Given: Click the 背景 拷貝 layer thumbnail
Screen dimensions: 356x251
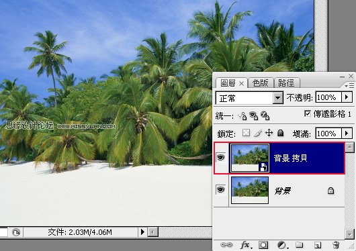Looking at the screenshot, I should tap(250, 158).
